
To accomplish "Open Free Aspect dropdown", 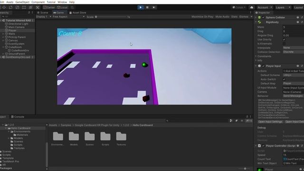I will tap(68, 17).
